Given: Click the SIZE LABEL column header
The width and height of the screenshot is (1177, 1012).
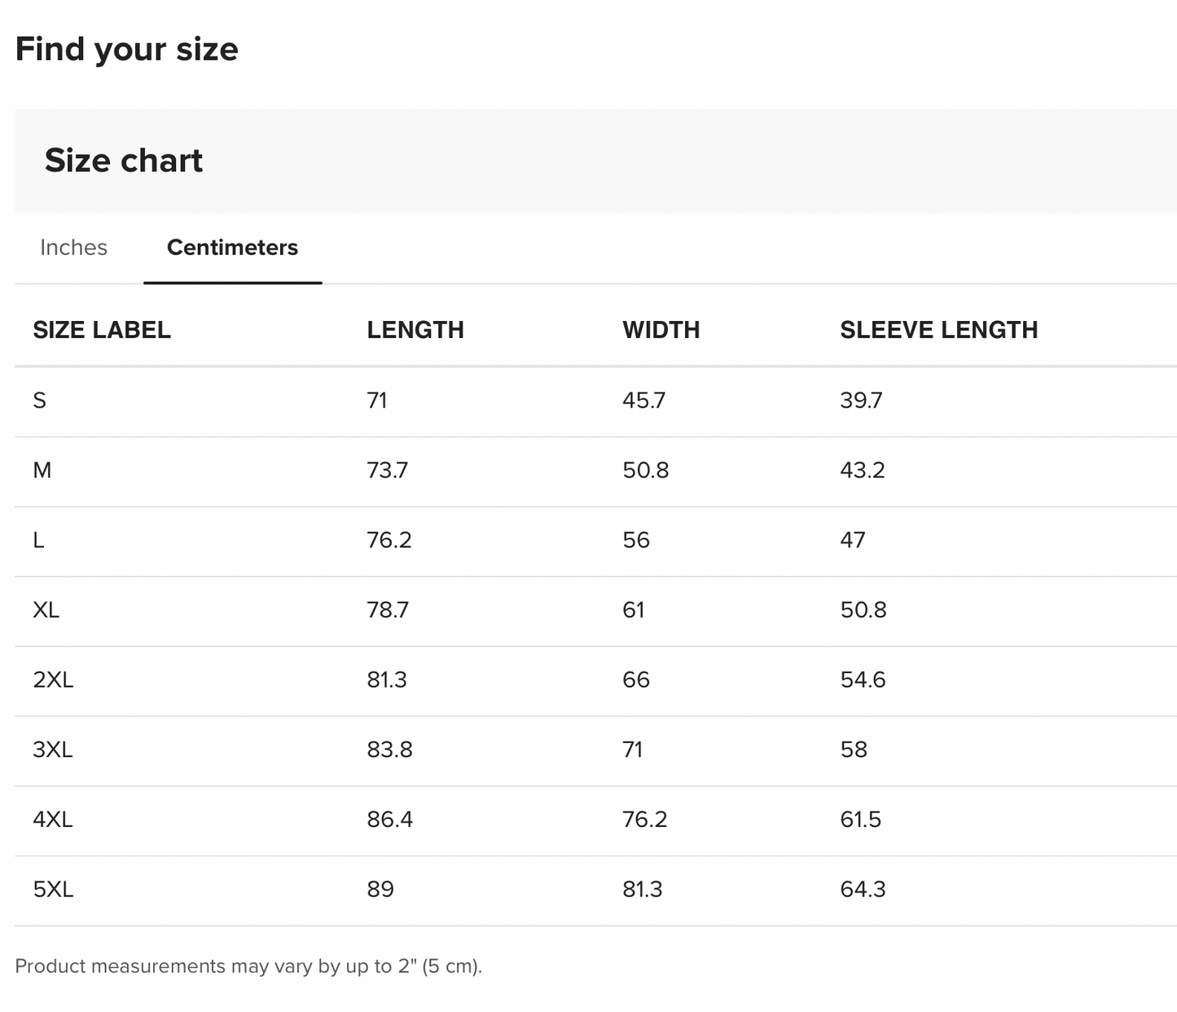Looking at the screenshot, I should click(102, 330).
